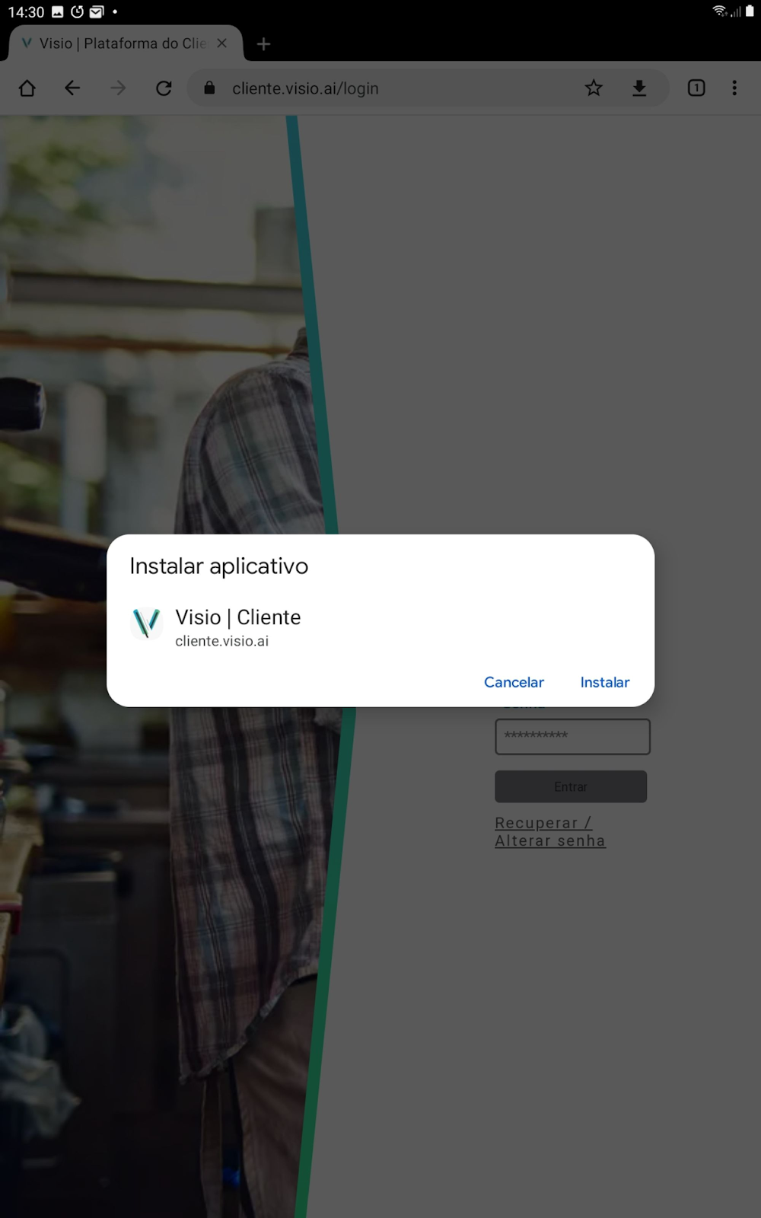Click the download icon in the address bar
The height and width of the screenshot is (1218, 761).
click(x=639, y=88)
